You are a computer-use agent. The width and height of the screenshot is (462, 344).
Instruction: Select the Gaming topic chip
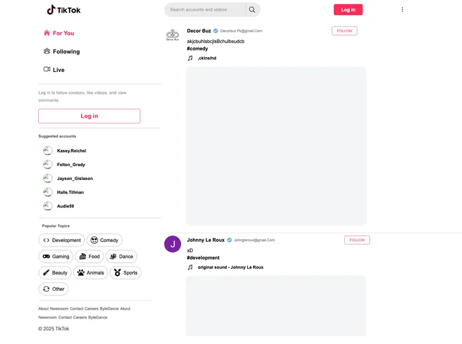tap(56, 257)
